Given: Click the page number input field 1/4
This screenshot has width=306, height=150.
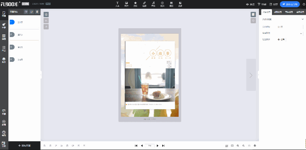Looking at the screenshot, I should pos(150,145).
